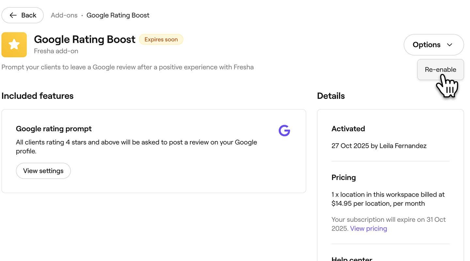This screenshot has height=261, width=470.
Task: Click the Google Rating Boost page title
Action: coord(85,39)
